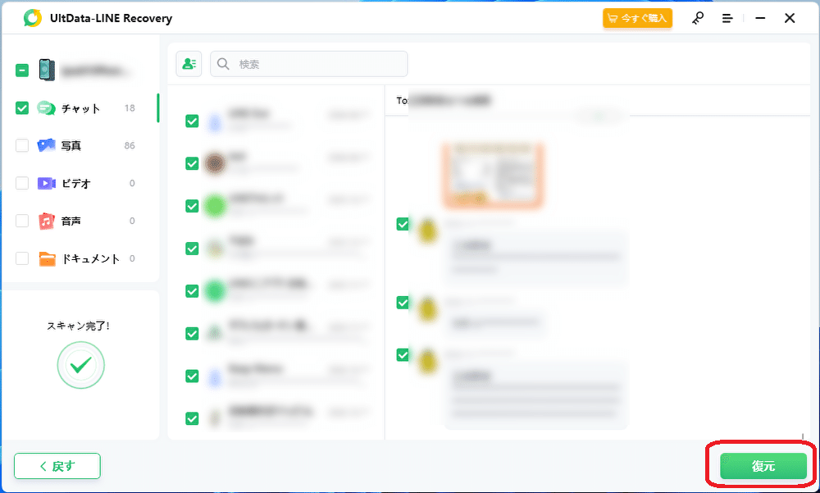
Task: Check the ビデオ category checkbox
Action: pyautogui.click(x=22, y=183)
